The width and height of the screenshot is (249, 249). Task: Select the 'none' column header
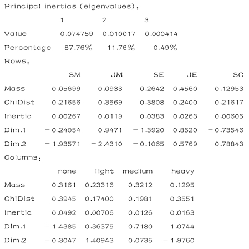click(67, 171)
